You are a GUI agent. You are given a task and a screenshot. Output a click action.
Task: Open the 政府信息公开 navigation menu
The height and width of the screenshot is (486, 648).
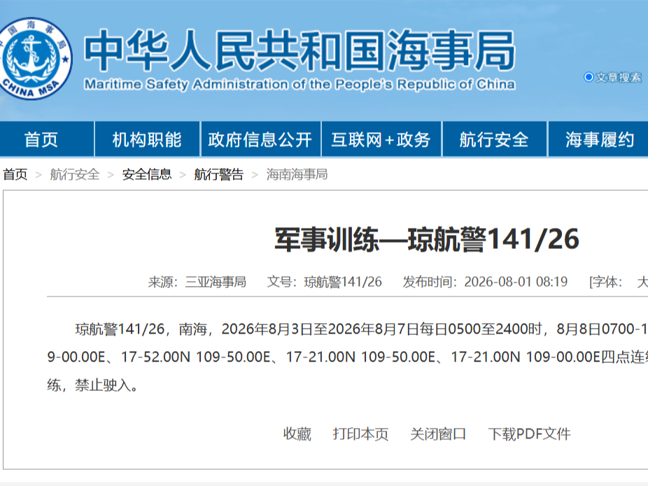pos(260,140)
